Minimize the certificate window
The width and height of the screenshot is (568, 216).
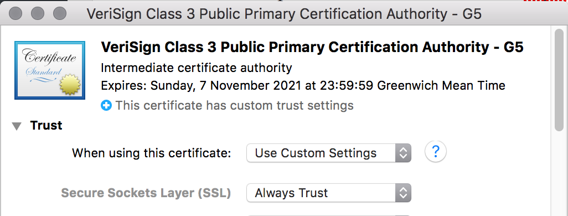(x=38, y=13)
